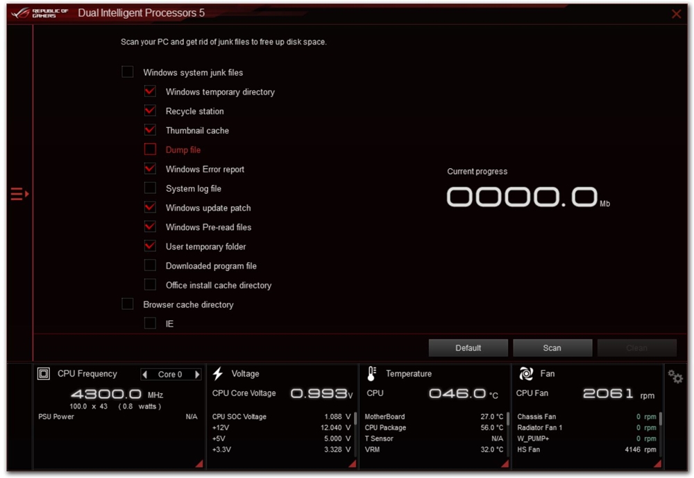Click the Voltage lightning bolt icon
The height and width of the screenshot is (478, 694).
pyautogui.click(x=218, y=374)
